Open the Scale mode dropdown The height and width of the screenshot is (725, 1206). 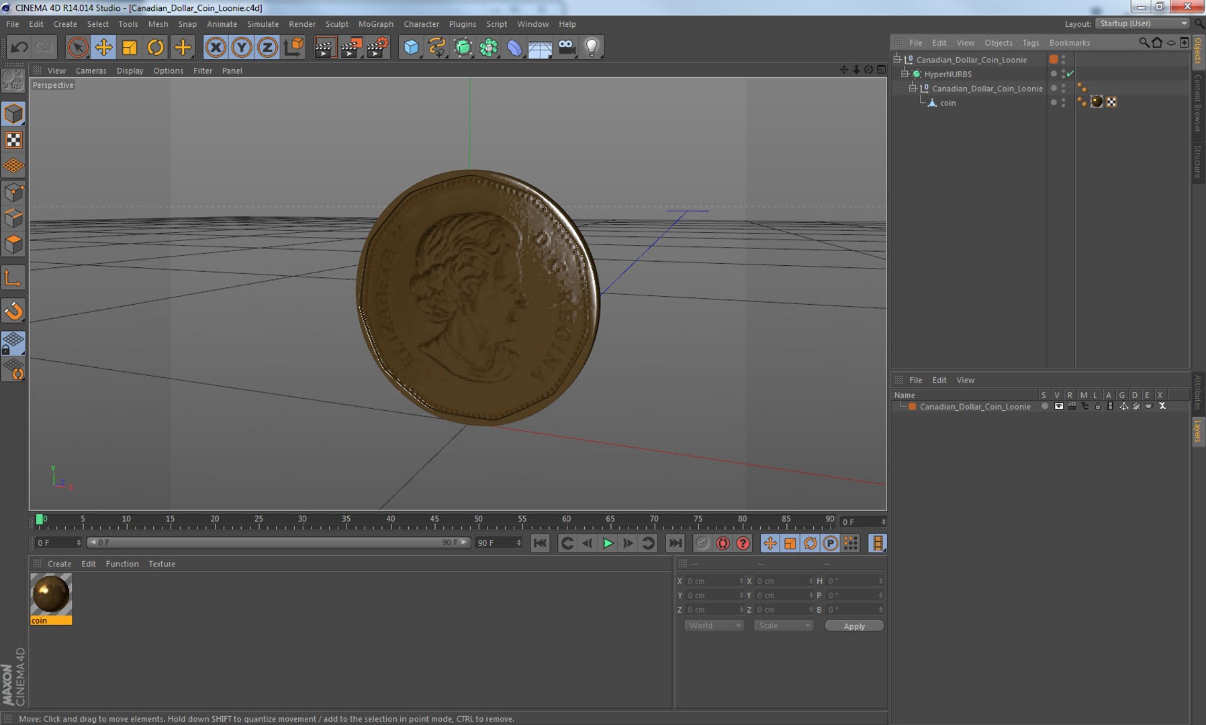[x=783, y=626]
